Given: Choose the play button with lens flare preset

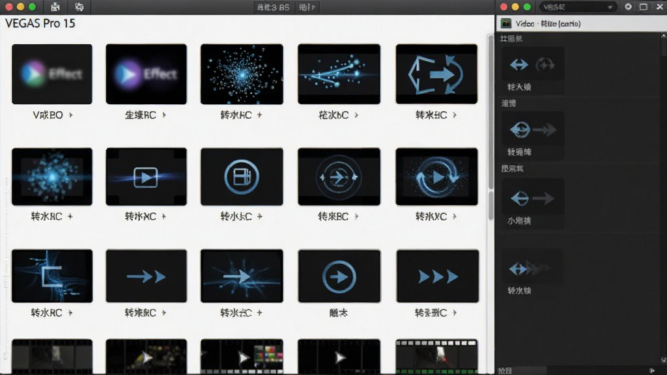Looking at the screenshot, I should [146, 176].
